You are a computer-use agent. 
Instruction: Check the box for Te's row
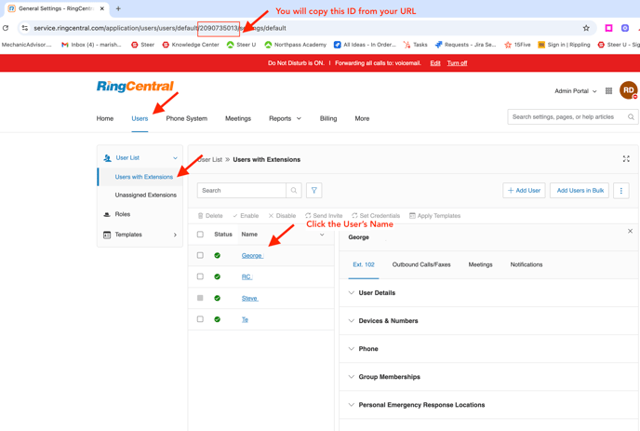tap(200, 319)
